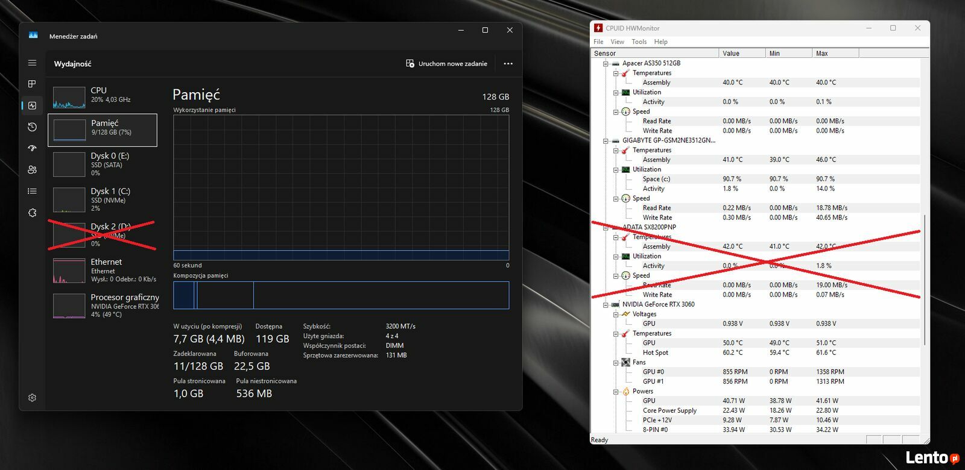Open the Tools menu in HWMonitor

[639, 42]
